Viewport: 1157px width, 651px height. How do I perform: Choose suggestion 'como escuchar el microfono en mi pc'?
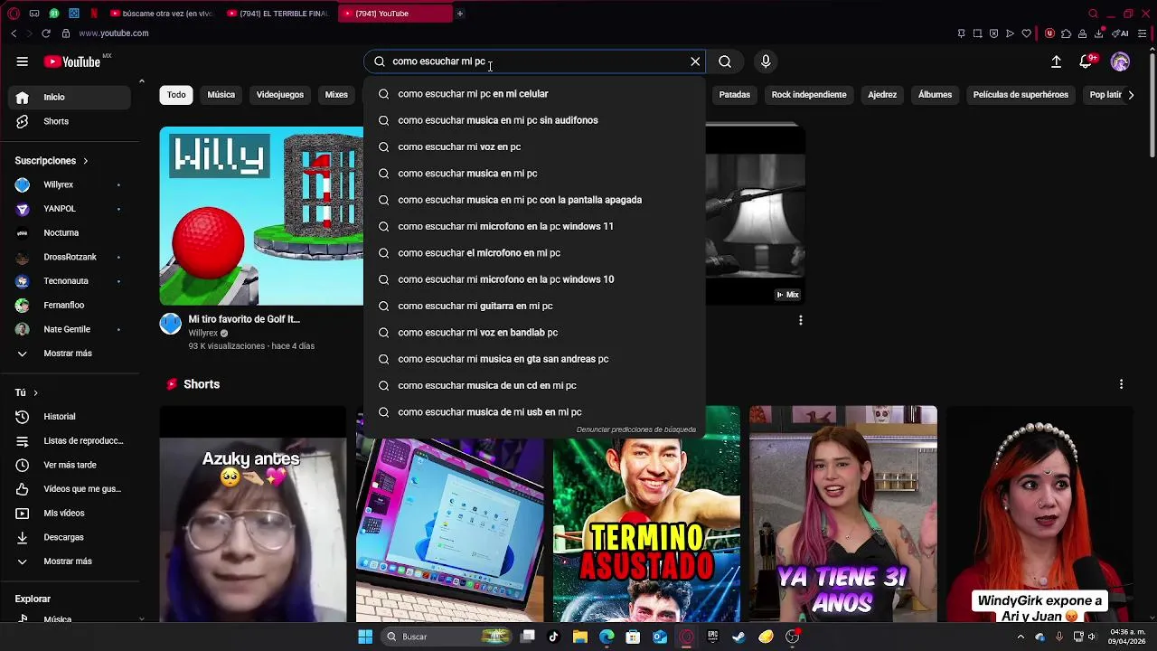(534, 253)
